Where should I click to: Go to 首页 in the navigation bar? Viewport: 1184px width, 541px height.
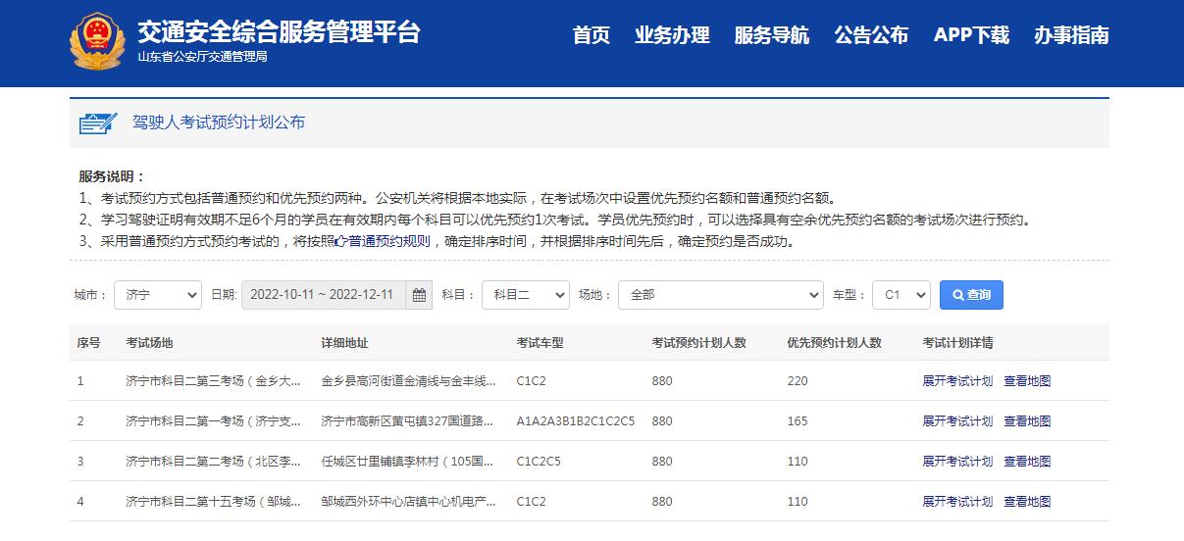[x=592, y=36]
